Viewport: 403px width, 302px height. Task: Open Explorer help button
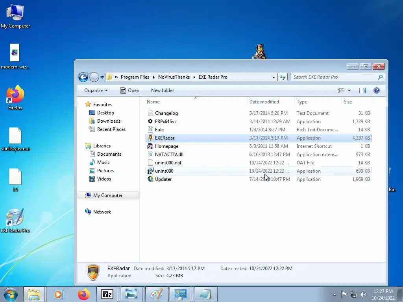tap(377, 90)
